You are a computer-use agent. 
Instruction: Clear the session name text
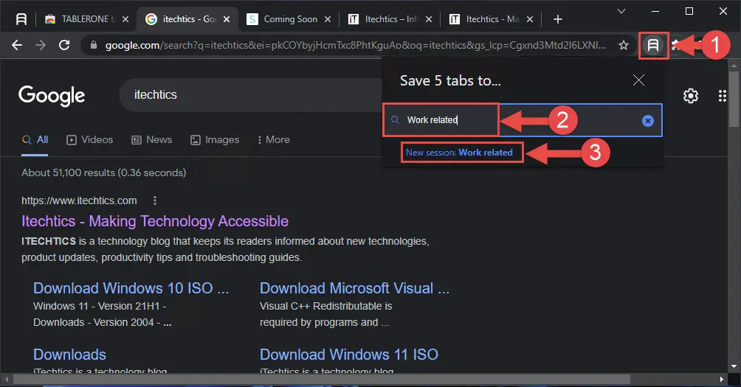pos(648,121)
